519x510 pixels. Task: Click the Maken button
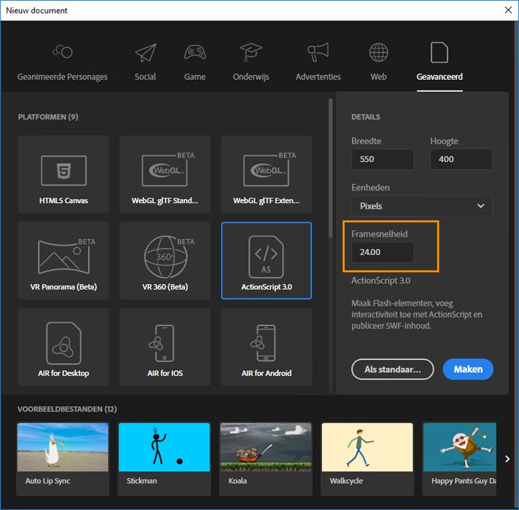click(x=468, y=370)
